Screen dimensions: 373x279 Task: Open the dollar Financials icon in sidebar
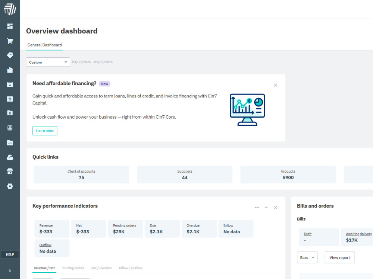pos(10,99)
